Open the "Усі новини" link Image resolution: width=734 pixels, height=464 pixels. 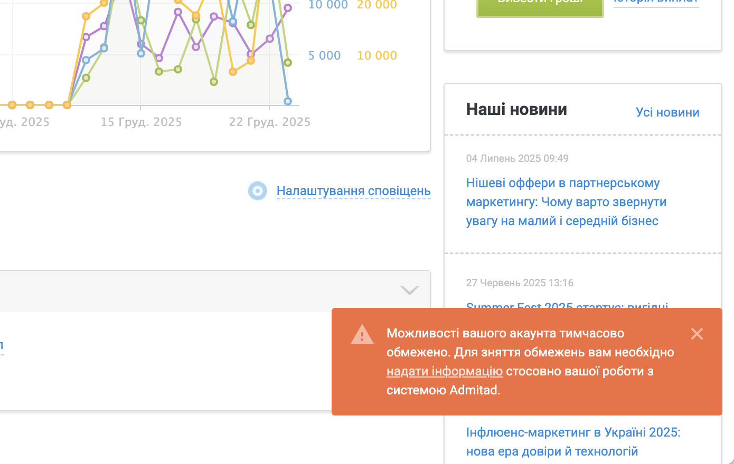667,112
